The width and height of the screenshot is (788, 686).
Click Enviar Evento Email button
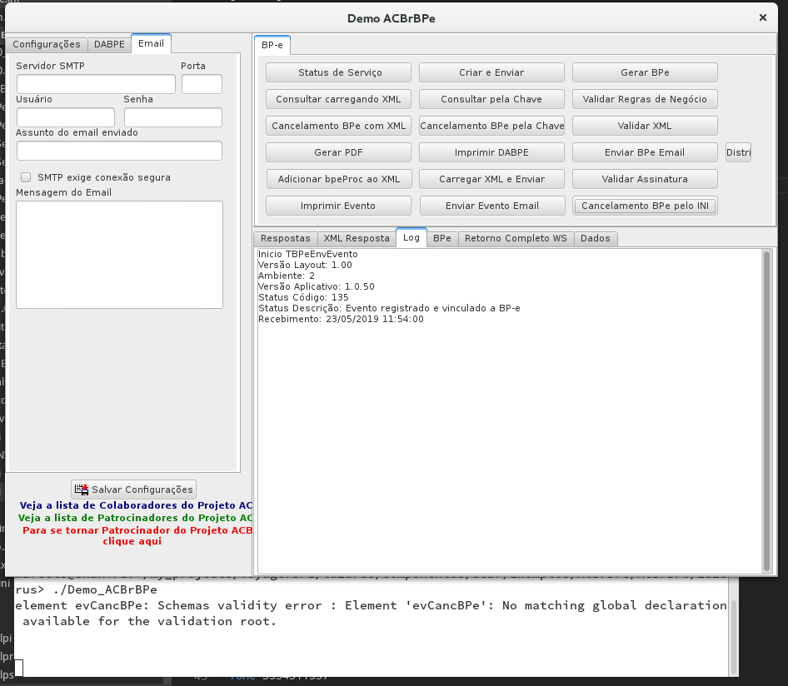[491, 206]
